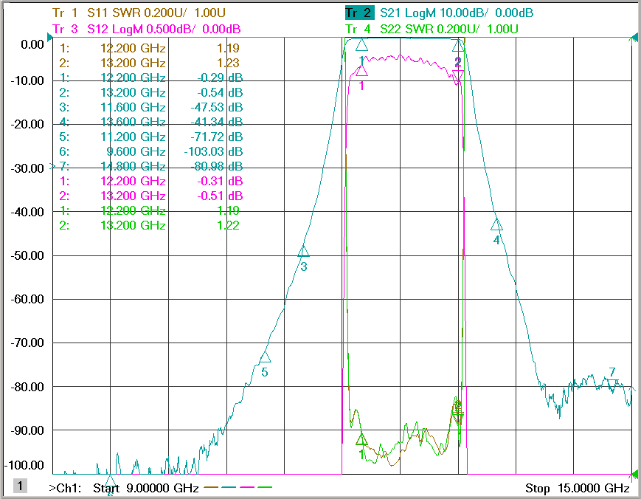Click the Start 9.00000 GHz frequency field
641x499 pixels.
[x=146, y=488]
